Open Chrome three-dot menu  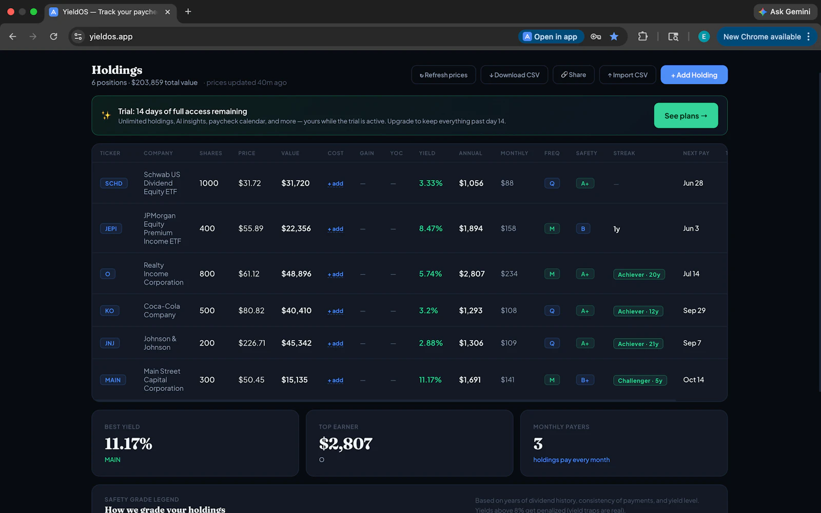tap(808, 36)
